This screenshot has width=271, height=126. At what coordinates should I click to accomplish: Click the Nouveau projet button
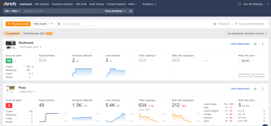[x=18, y=24]
